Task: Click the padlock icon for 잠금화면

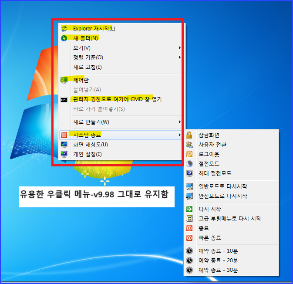Action: (189, 135)
